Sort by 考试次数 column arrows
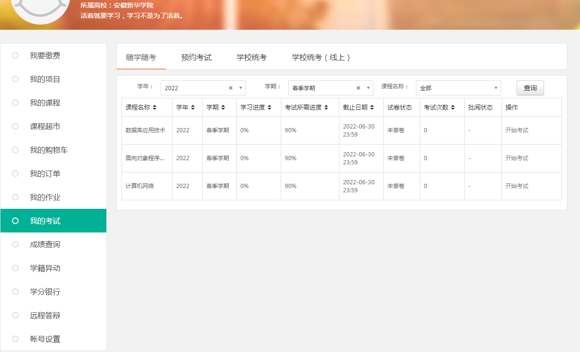Viewport: 580px width, 352px height. 453,108
